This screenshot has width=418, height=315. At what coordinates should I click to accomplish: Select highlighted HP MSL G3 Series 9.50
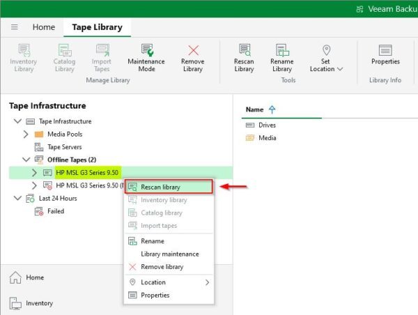[x=87, y=173]
